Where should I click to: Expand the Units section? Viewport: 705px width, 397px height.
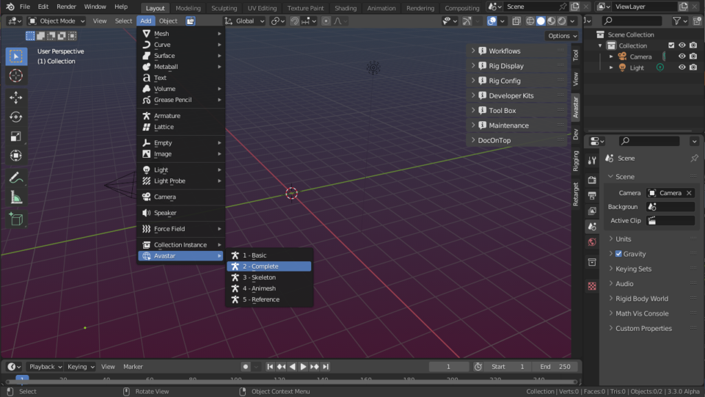623,239
